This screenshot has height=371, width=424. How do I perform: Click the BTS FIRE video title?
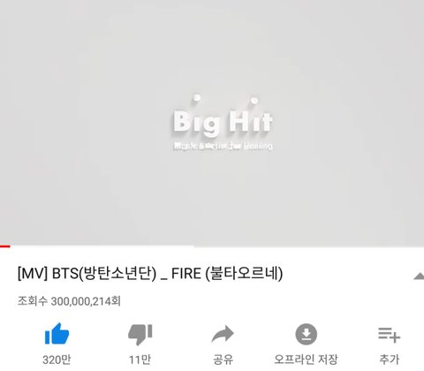(150, 274)
